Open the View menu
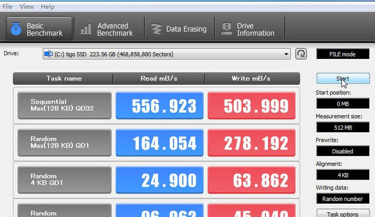This screenshot has width=375, height=217. click(x=27, y=6)
